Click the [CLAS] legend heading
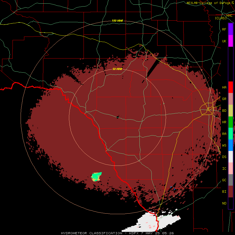Screen dimensions: 235x235 [x=221, y=18]
